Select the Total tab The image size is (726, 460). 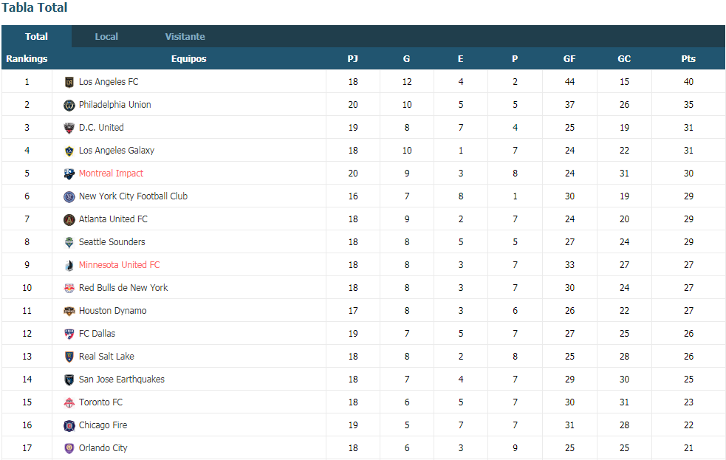[x=36, y=37]
